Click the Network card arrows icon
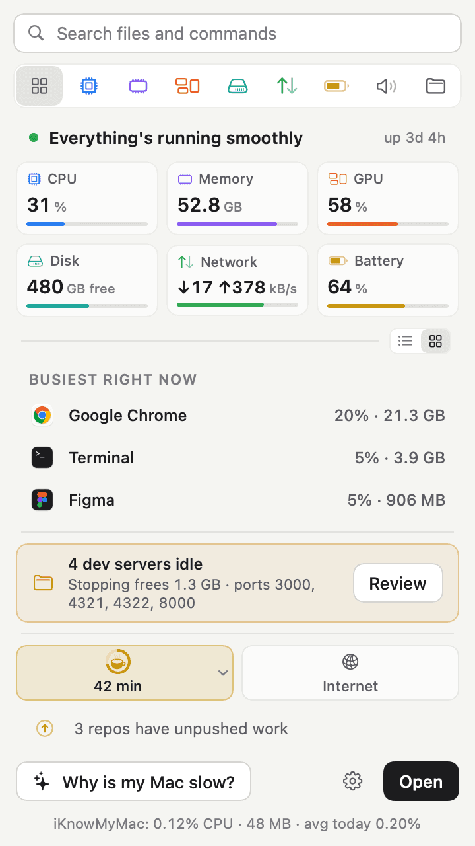The width and height of the screenshot is (475, 846). [x=186, y=262]
